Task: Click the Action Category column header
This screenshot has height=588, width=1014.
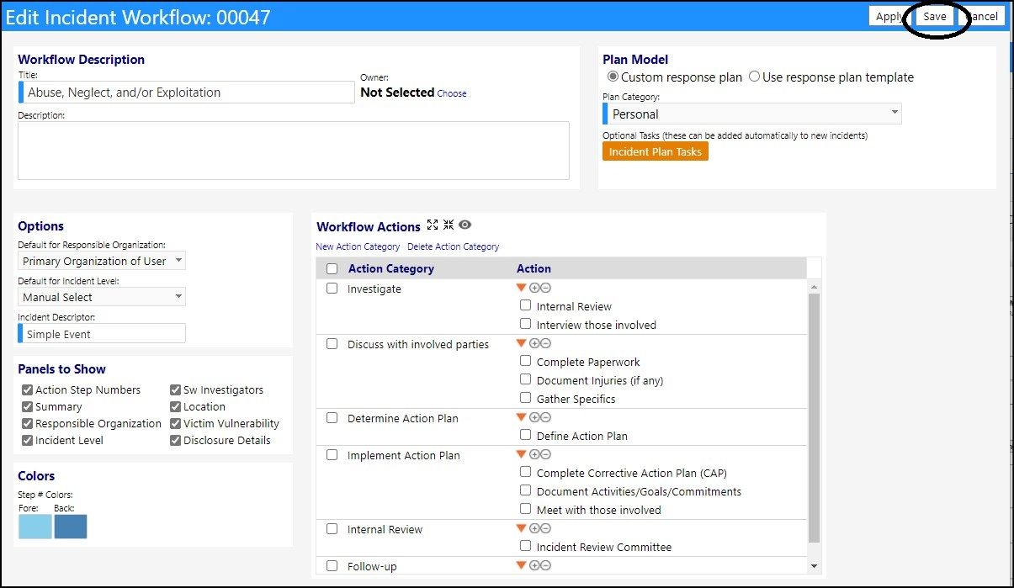Action: click(x=391, y=268)
